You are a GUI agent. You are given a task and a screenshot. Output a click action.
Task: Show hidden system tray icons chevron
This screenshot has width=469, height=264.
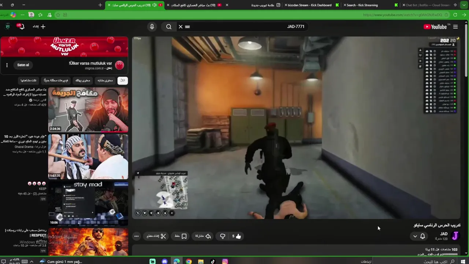(x=32, y=261)
